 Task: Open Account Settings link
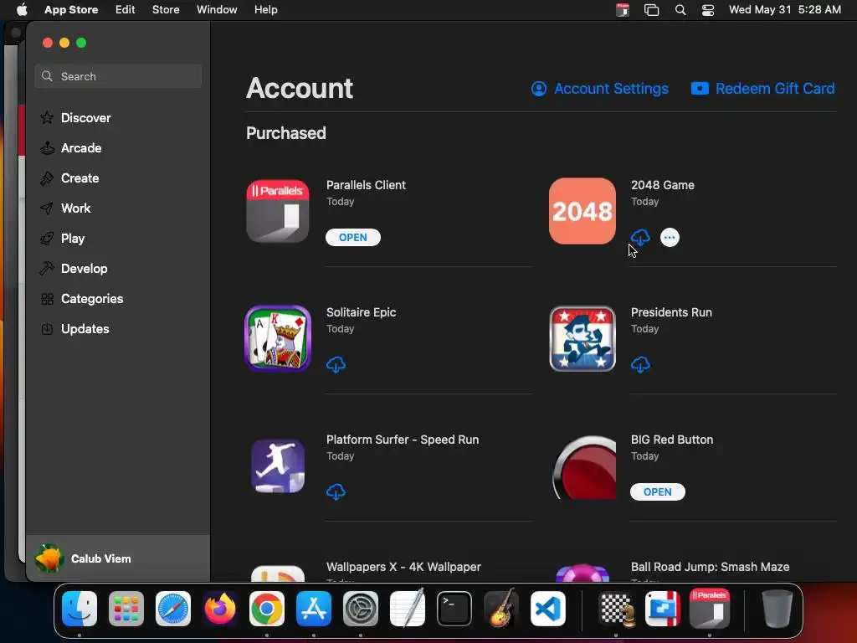point(599,89)
